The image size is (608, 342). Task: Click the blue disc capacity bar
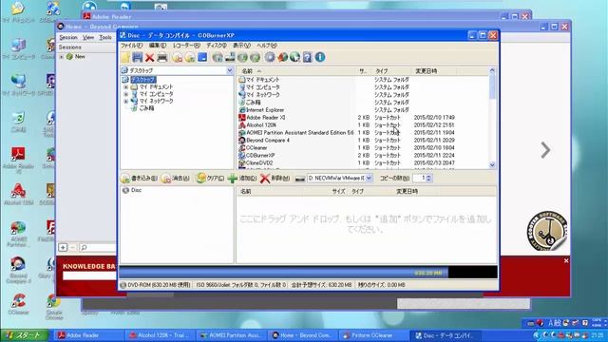(283, 273)
